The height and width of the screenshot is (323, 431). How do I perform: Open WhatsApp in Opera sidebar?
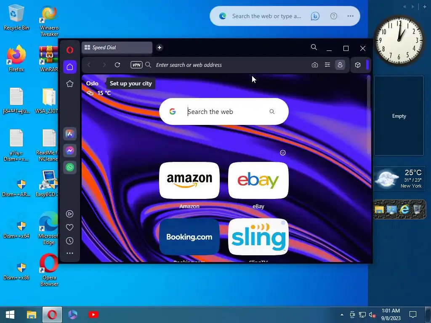[70, 167]
